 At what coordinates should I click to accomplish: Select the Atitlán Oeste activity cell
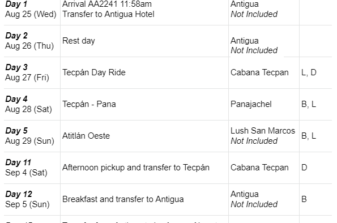(x=144, y=136)
